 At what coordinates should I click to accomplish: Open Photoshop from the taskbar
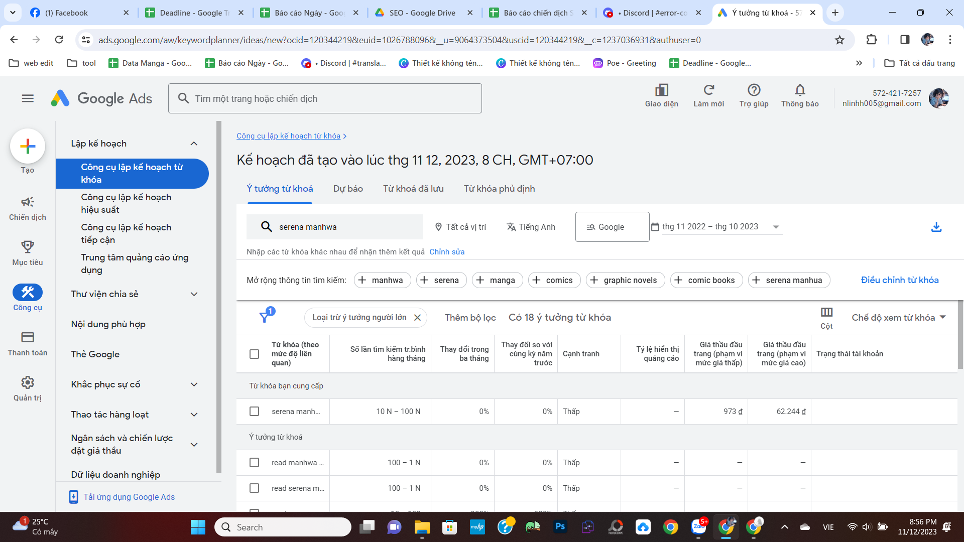coord(560,527)
